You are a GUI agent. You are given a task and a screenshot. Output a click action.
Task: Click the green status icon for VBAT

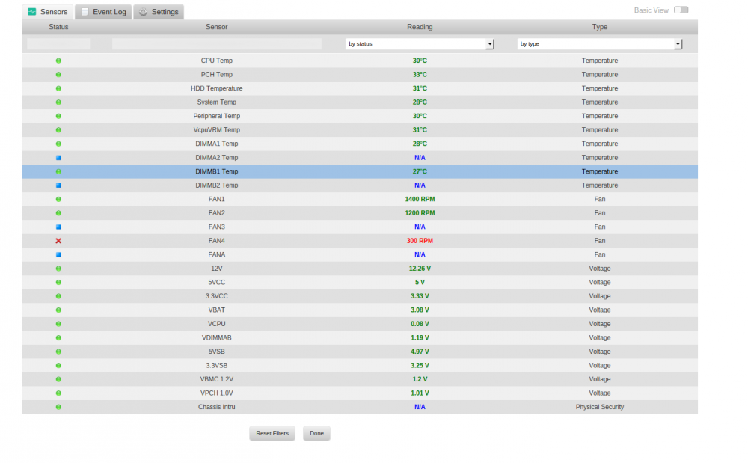click(58, 310)
